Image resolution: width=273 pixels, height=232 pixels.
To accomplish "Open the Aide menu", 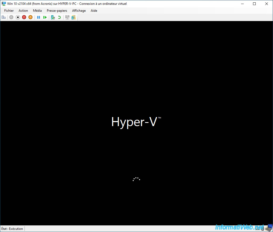I will (94, 11).
